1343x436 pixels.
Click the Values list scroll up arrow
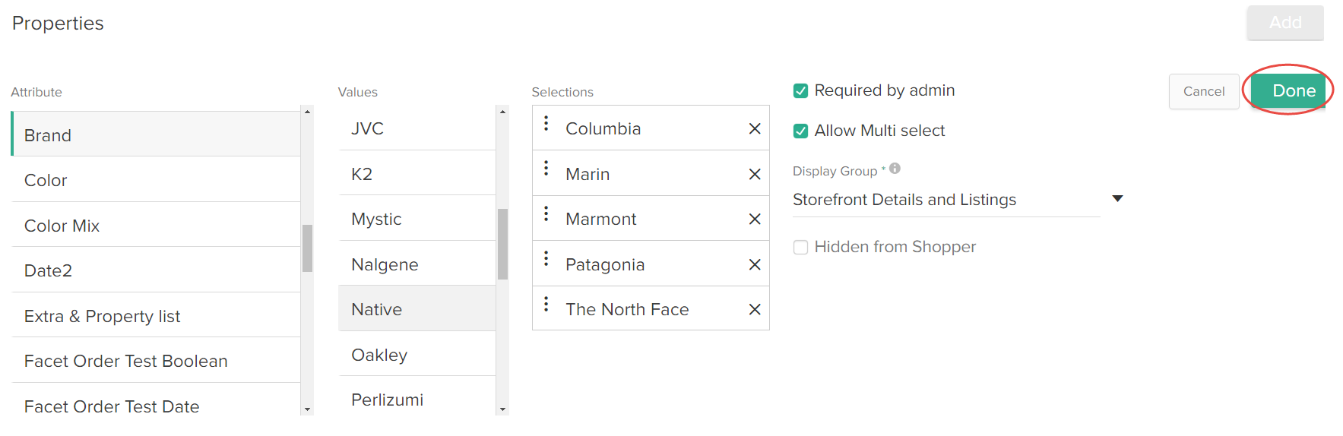pos(502,112)
